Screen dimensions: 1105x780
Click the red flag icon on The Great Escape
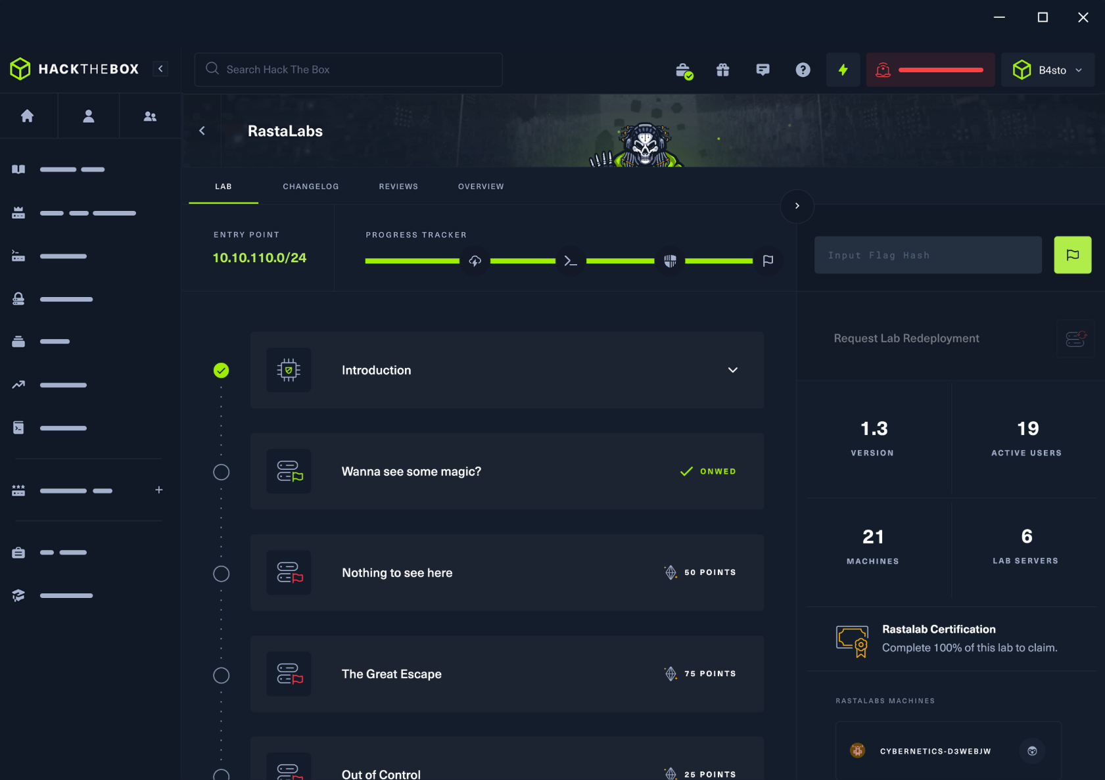289,674
